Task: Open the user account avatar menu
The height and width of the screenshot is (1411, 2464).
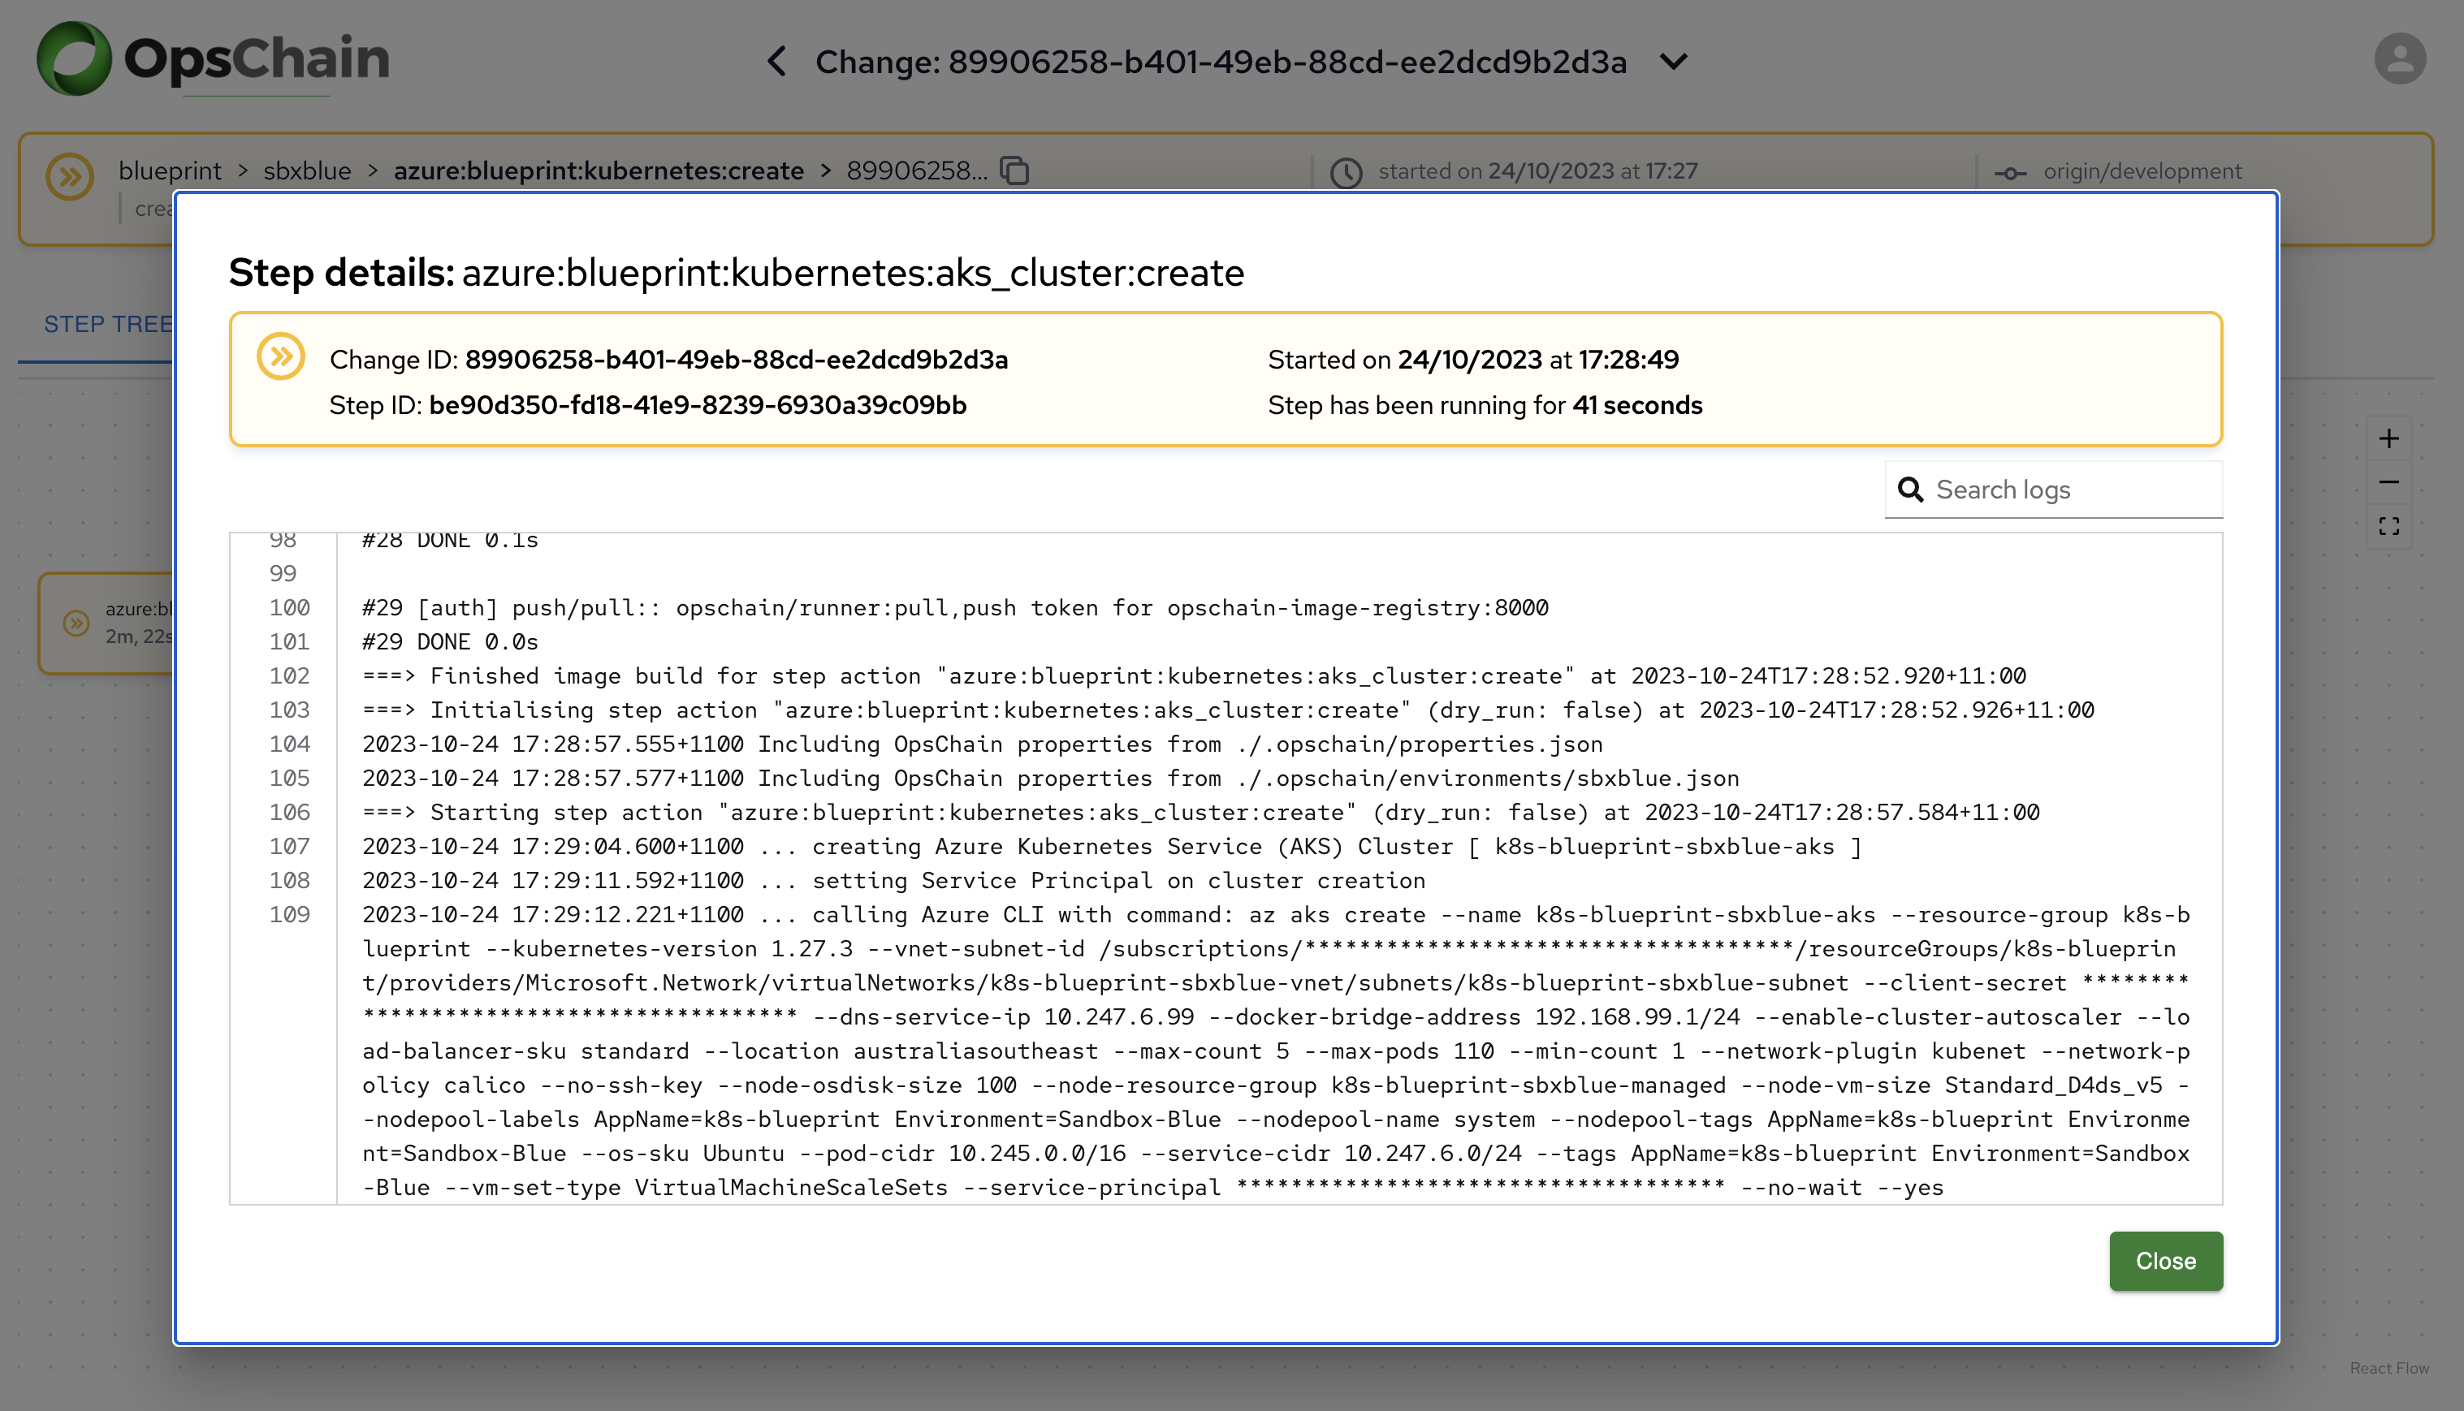Action: click(x=2400, y=58)
